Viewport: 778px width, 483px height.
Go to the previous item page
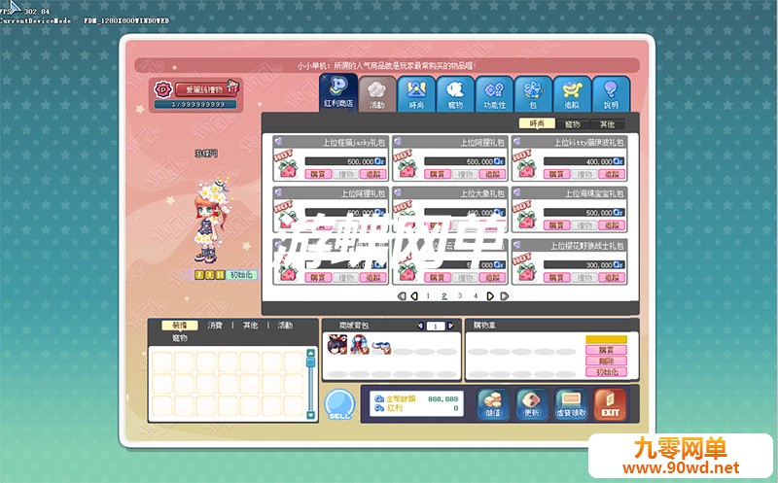coord(414,296)
